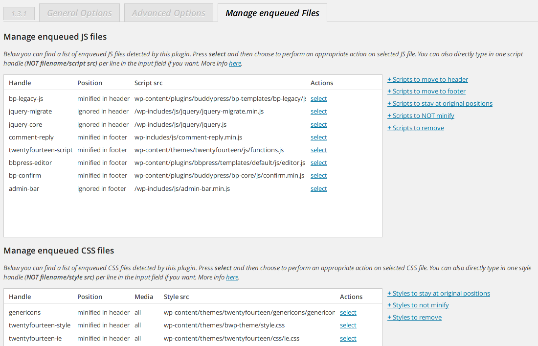Expand Scripts to stay at original positions

440,103
